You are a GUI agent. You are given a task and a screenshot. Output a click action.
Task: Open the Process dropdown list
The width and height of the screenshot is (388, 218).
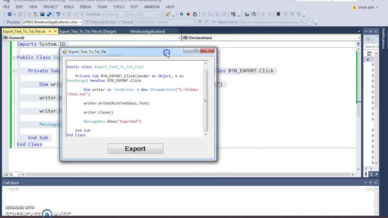pyautogui.click(x=80, y=22)
